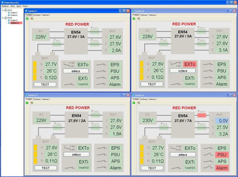Click green refresh icon in Zasilacz4 window
The width and height of the screenshot is (238, 177).
click(134, 103)
